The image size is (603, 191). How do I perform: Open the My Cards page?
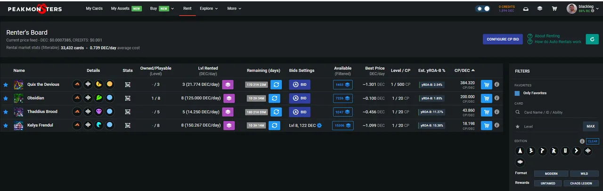tap(94, 8)
